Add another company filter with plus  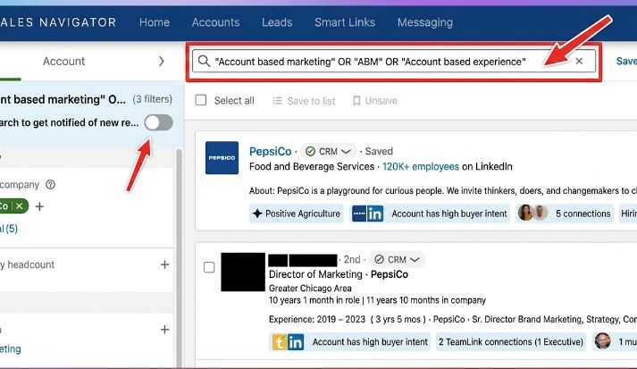(39, 206)
